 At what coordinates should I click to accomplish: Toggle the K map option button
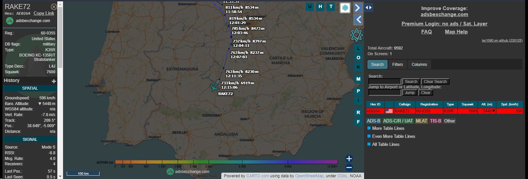coord(358,67)
